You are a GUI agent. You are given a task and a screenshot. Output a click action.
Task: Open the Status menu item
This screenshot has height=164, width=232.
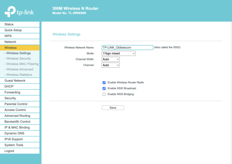coord(9,24)
